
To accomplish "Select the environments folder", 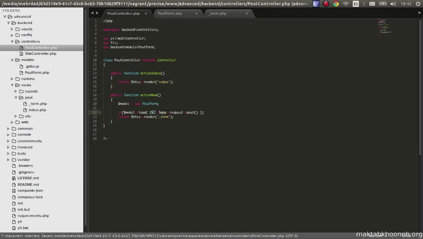I will coord(29,141).
